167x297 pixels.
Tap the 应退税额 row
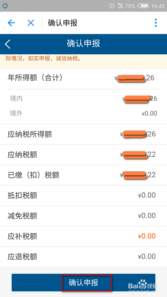(x=83, y=256)
